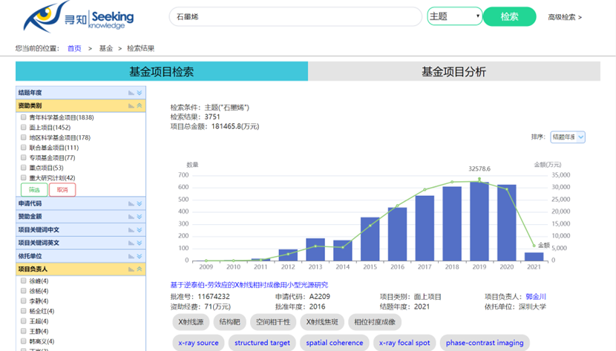The height and width of the screenshot is (351, 616).
Task: Check 徐峰(4) project leader checkbox
Action: click(24, 281)
